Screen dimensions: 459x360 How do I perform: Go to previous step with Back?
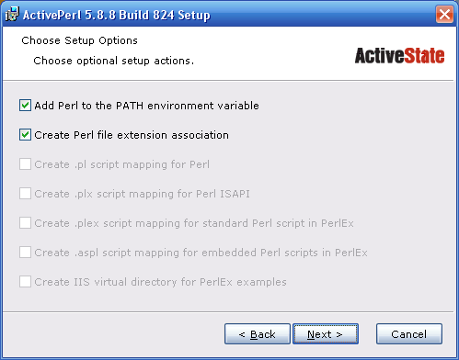pyautogui.click(x=258, y=334)
